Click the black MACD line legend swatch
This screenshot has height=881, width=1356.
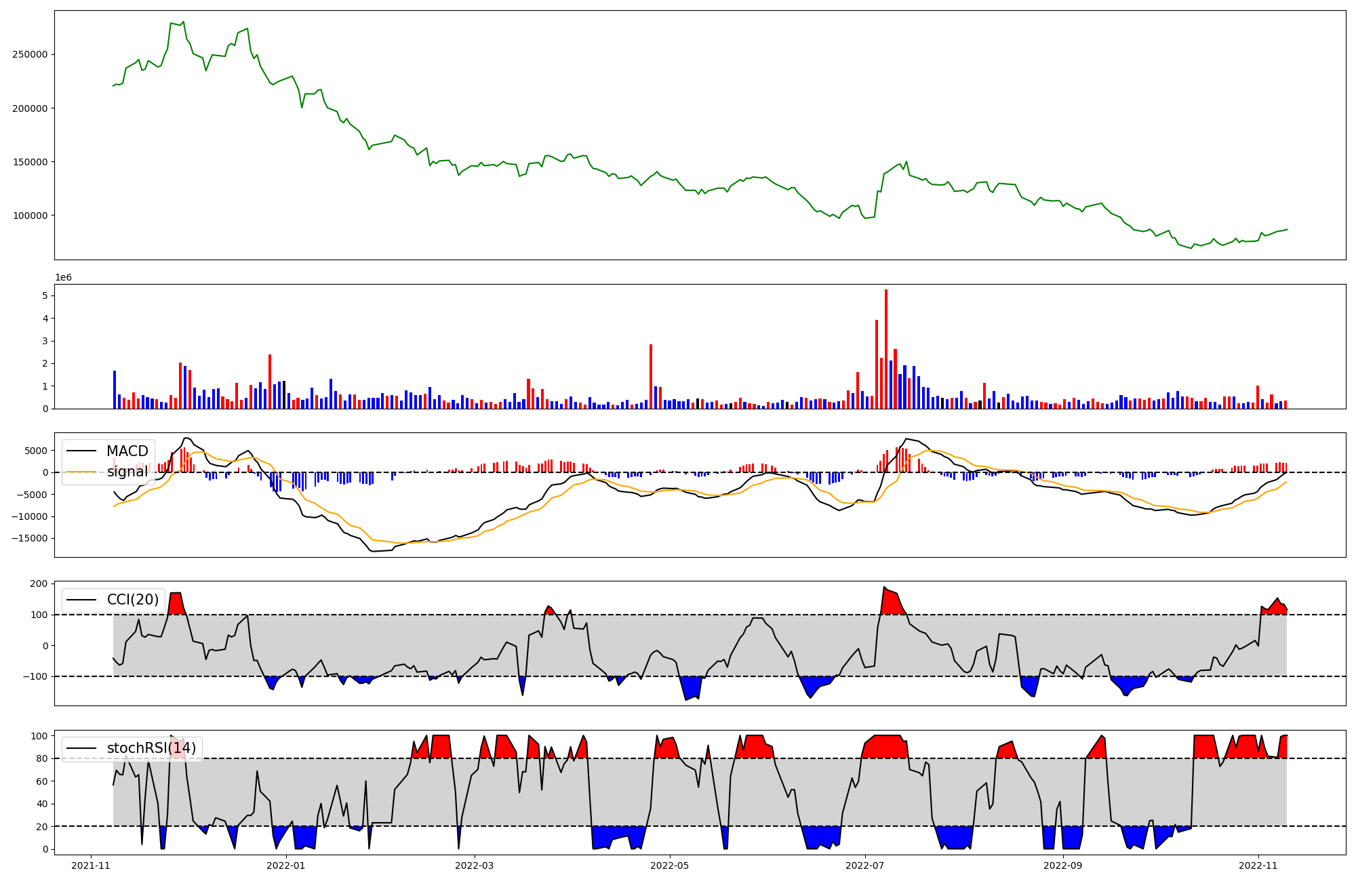tap(81, 451)
